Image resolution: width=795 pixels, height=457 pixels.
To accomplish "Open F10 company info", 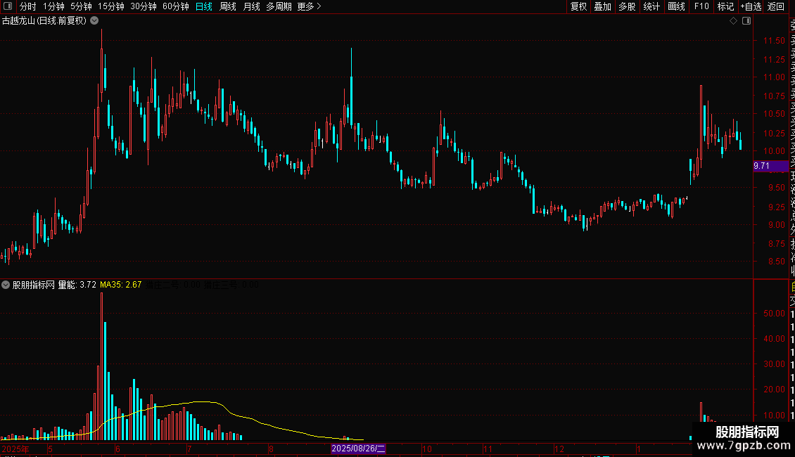I will (701, 6).
